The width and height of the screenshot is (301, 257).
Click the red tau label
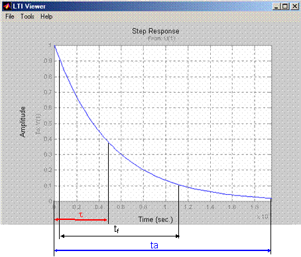point(81,215)
